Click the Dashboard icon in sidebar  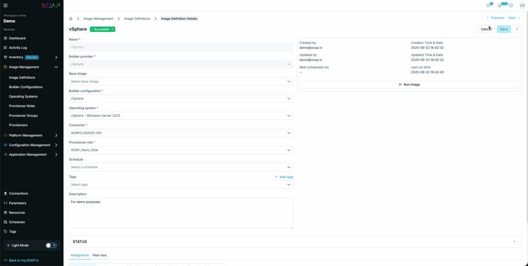5,38
